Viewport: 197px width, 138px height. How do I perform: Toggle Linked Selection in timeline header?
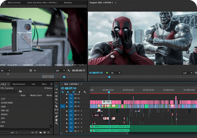(x=74, y=92)
